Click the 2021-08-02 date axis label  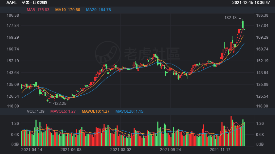point(121,150)
